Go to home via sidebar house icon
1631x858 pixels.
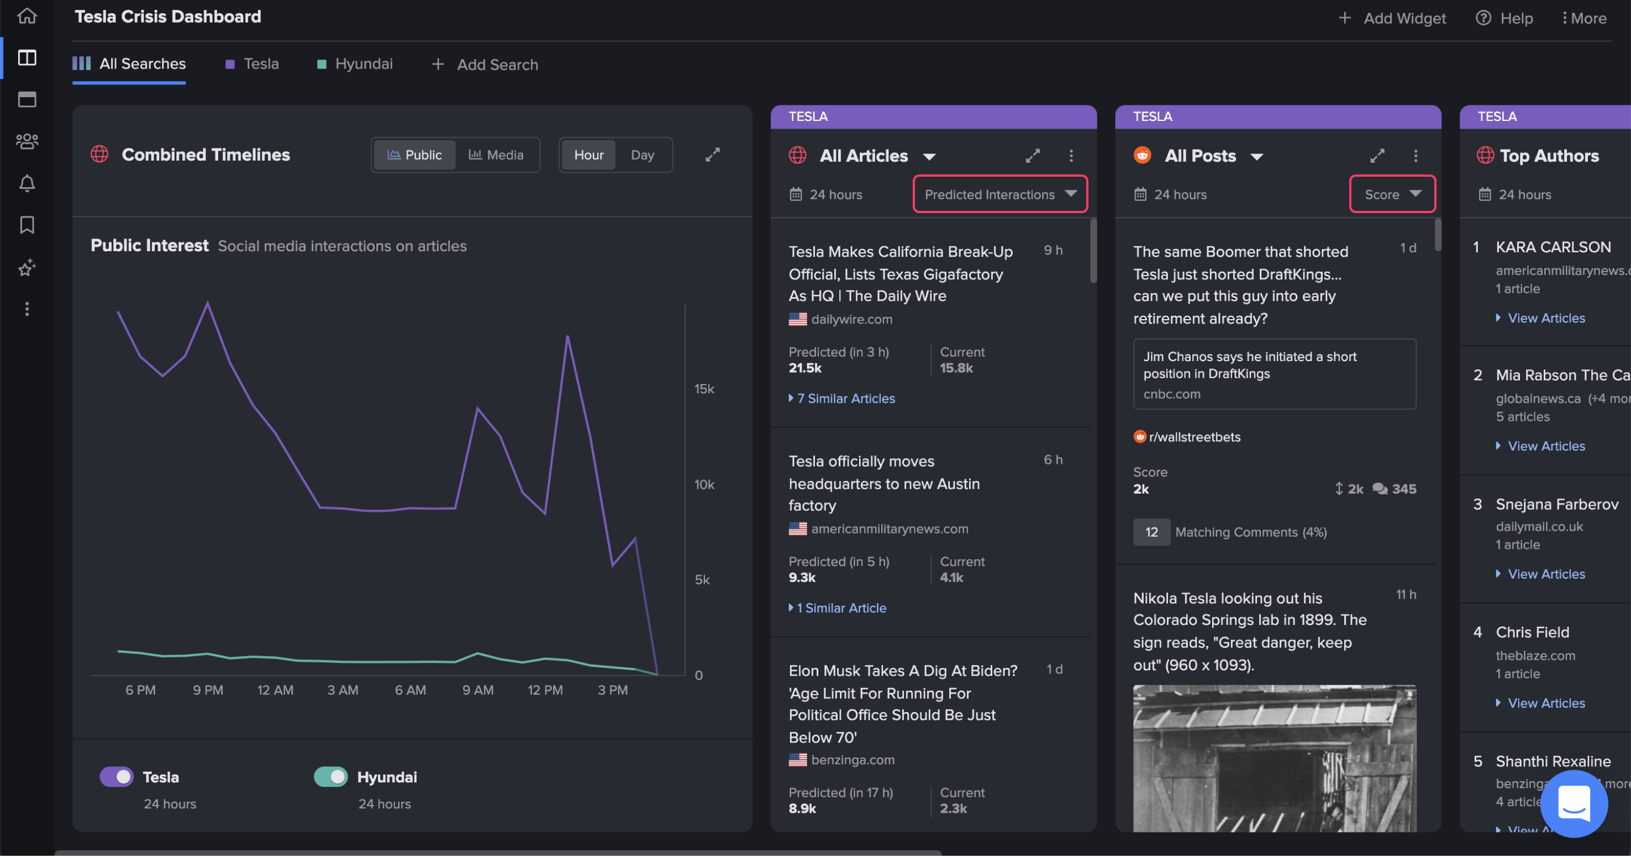click(27, 16)
